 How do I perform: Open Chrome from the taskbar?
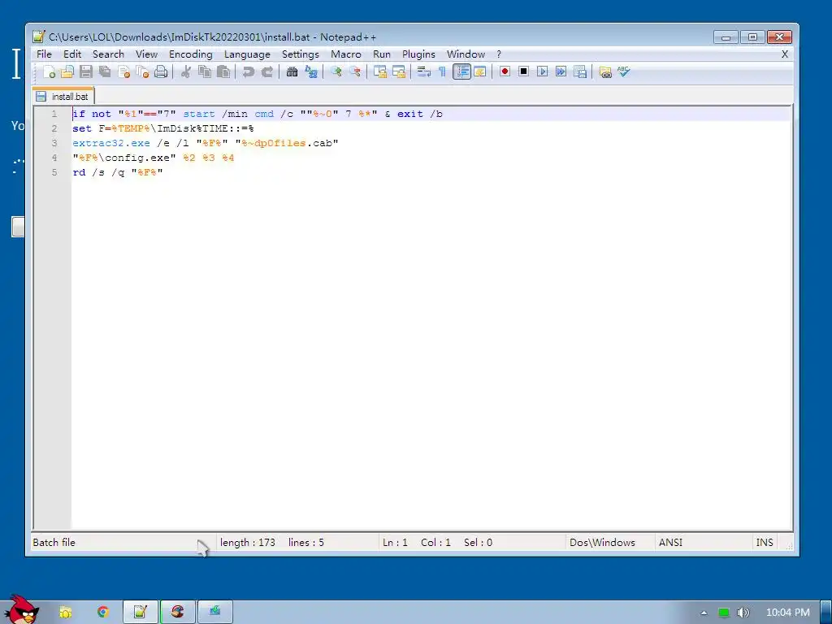tap(103, 612)
